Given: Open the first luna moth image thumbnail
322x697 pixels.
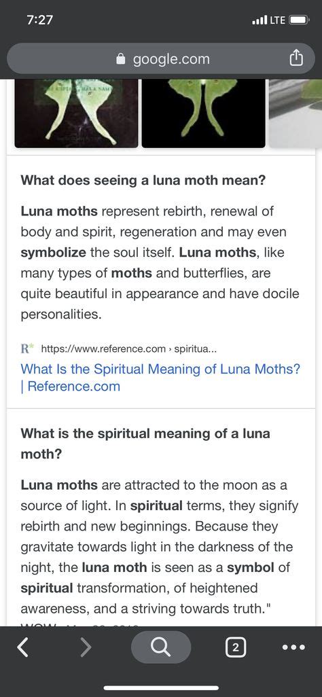Looking at the screenshot, I should (77, 113).
